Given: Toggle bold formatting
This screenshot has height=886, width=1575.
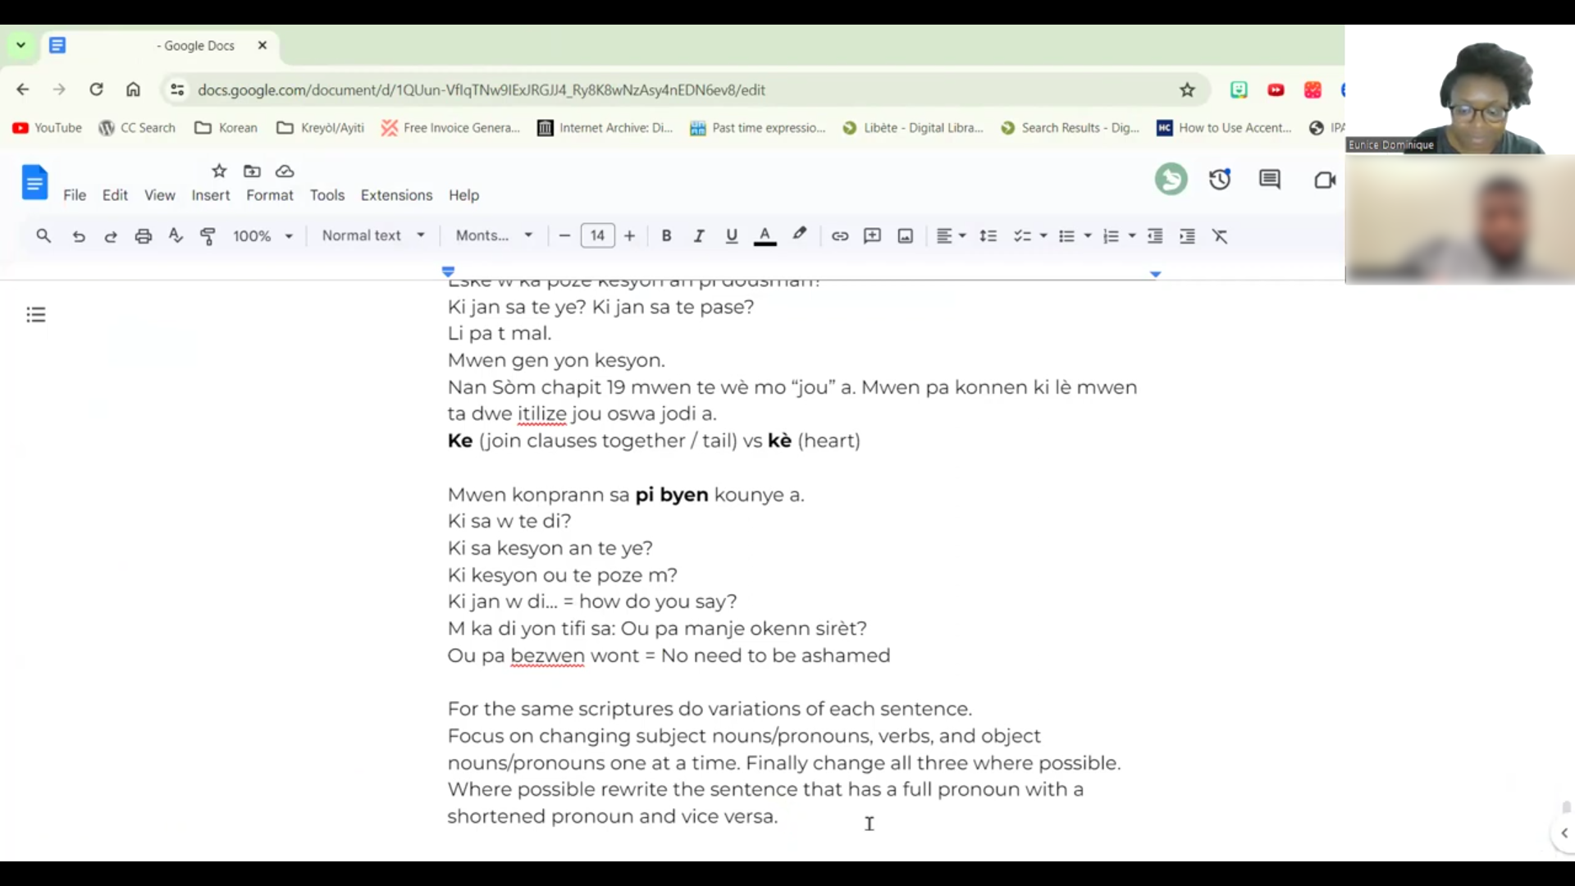Looking at the screenshot, I should click(x=666, y=235).
